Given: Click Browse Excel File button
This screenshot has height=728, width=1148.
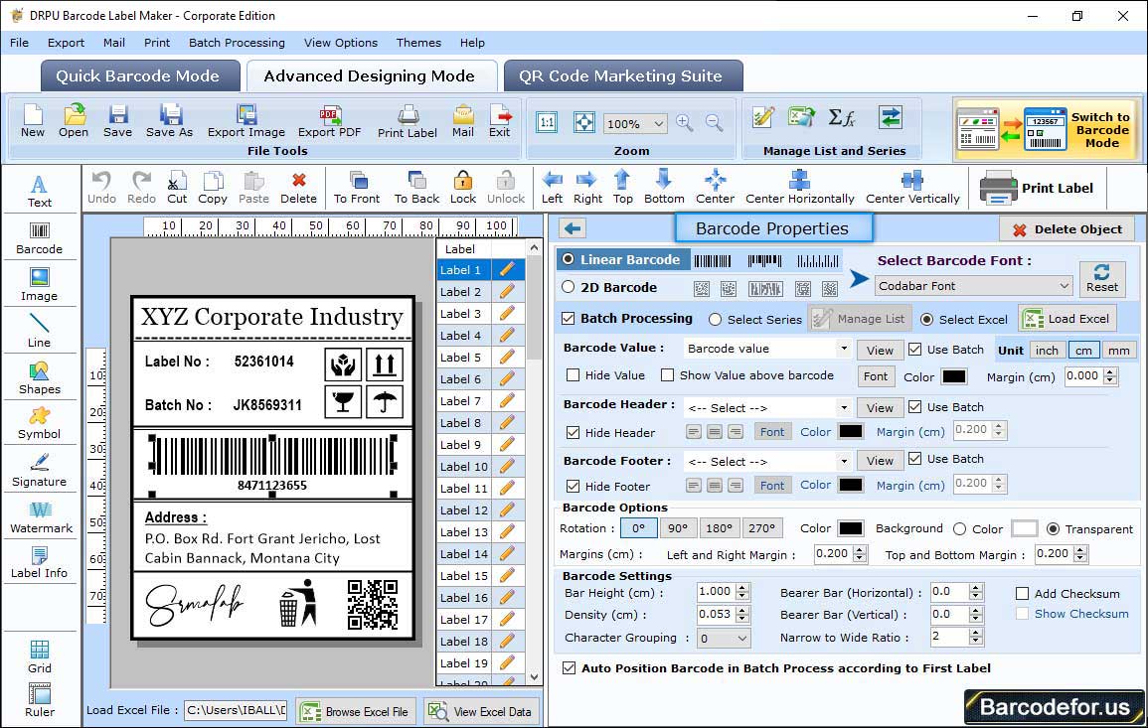Looking at the screenshot, I should pos(356,711).
